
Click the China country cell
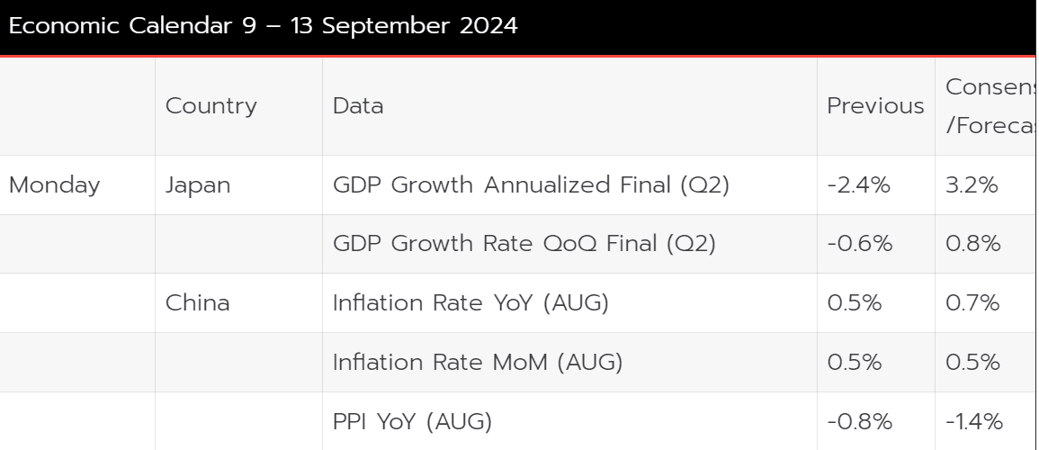coord(198,303)
